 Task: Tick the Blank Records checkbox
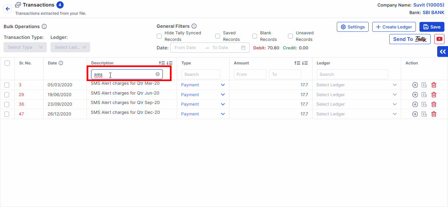[255, 36]
